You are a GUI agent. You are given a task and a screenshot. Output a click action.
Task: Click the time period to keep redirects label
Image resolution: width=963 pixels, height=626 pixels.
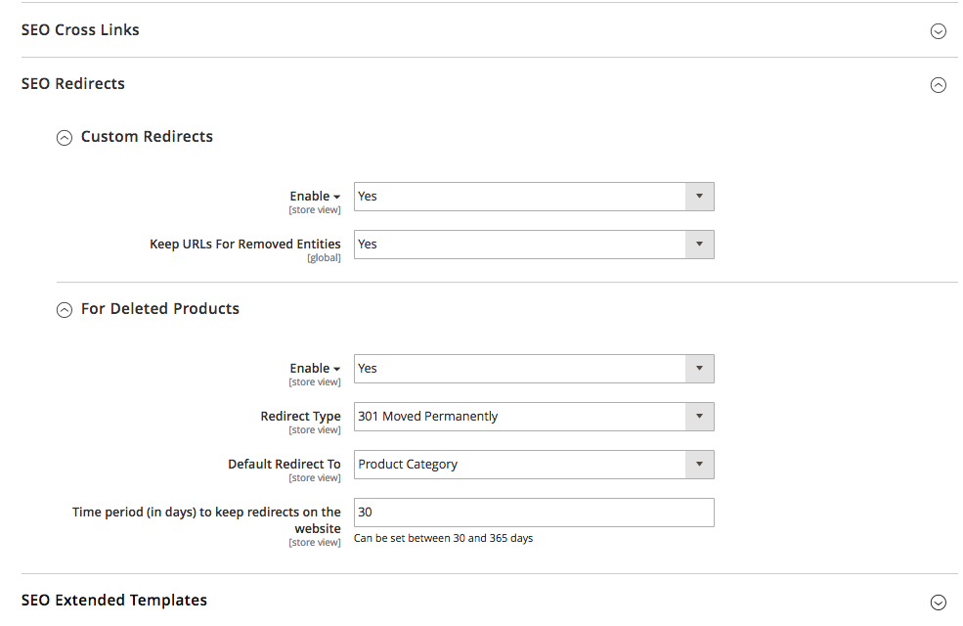[206, 519]
